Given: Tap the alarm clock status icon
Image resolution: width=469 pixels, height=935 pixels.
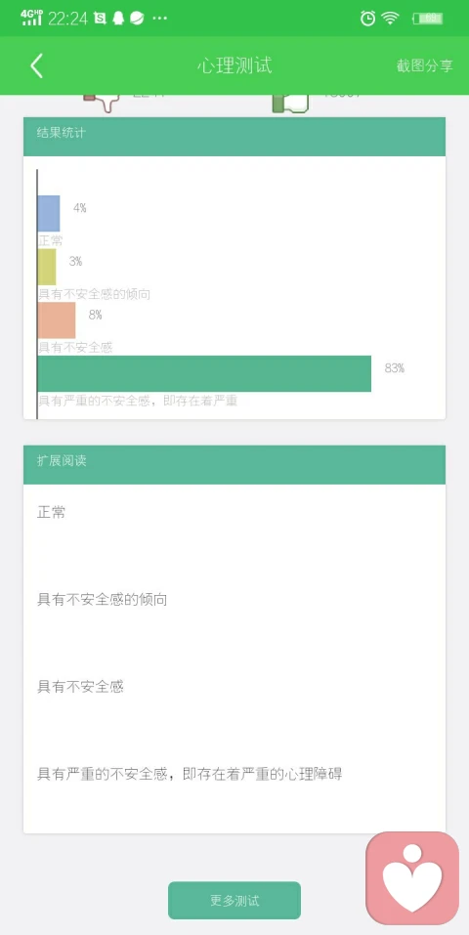Looking at the screenshot, I should point(368,19).
